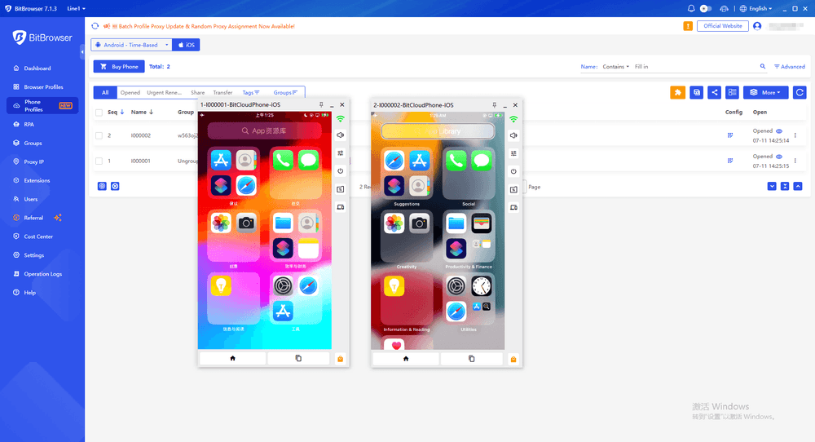Click refresh icon beside announcement banner
Viewport: 815px width, 442px height.
(95, 26)
